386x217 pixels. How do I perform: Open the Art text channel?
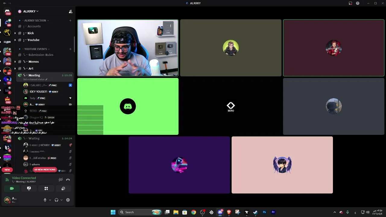point(45,68)
